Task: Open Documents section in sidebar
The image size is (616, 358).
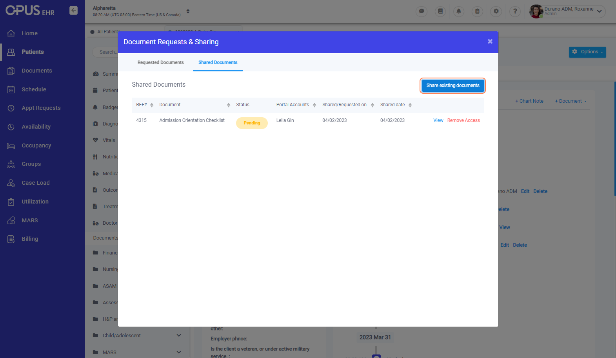Action: click(36, 71)
